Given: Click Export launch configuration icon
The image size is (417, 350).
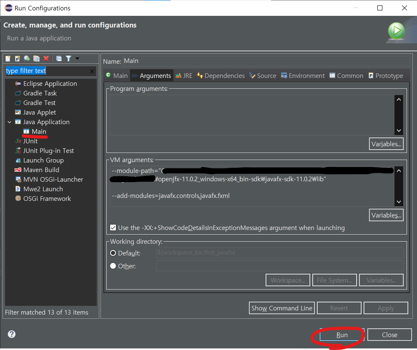Looking at the screenshot, I should pyautogui.click(x=27, y=58).
